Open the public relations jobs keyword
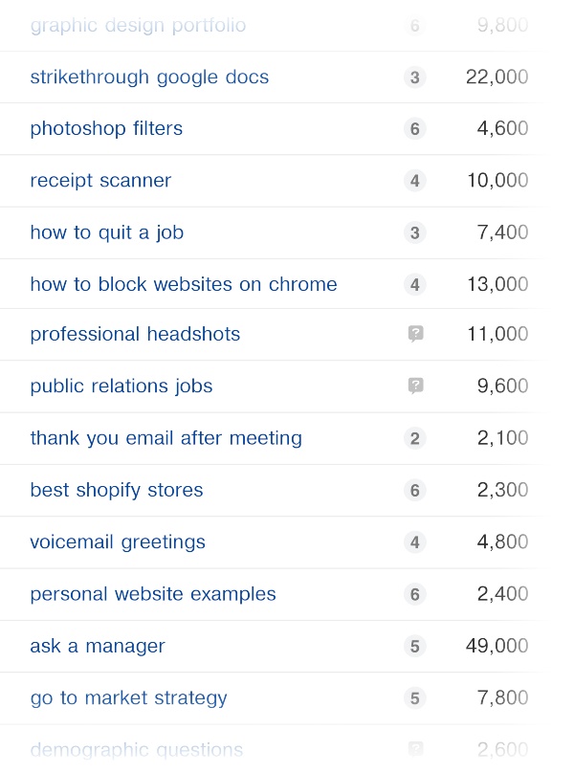Screen dimensions: 574x773 [x=121, y=386]
